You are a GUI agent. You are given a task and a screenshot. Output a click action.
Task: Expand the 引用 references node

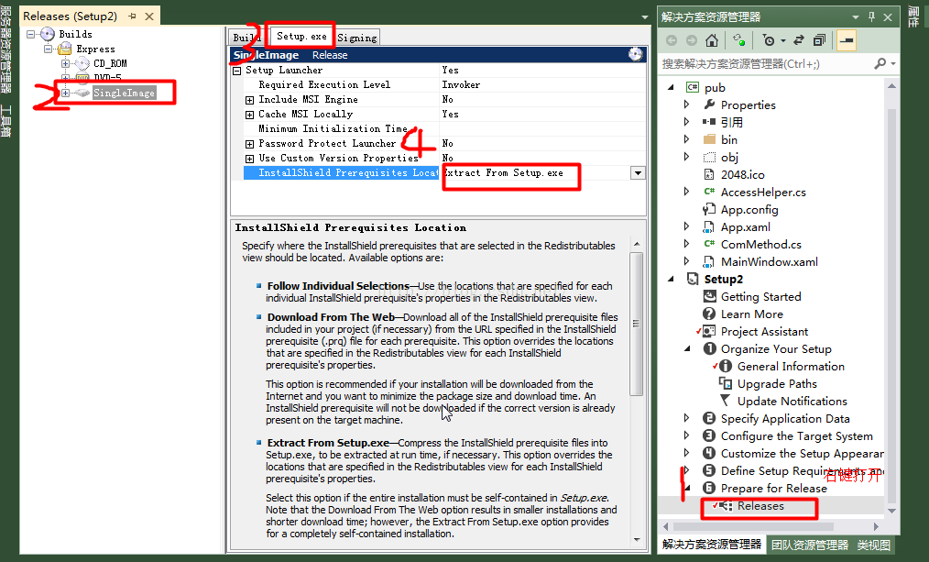click(687, 122)
